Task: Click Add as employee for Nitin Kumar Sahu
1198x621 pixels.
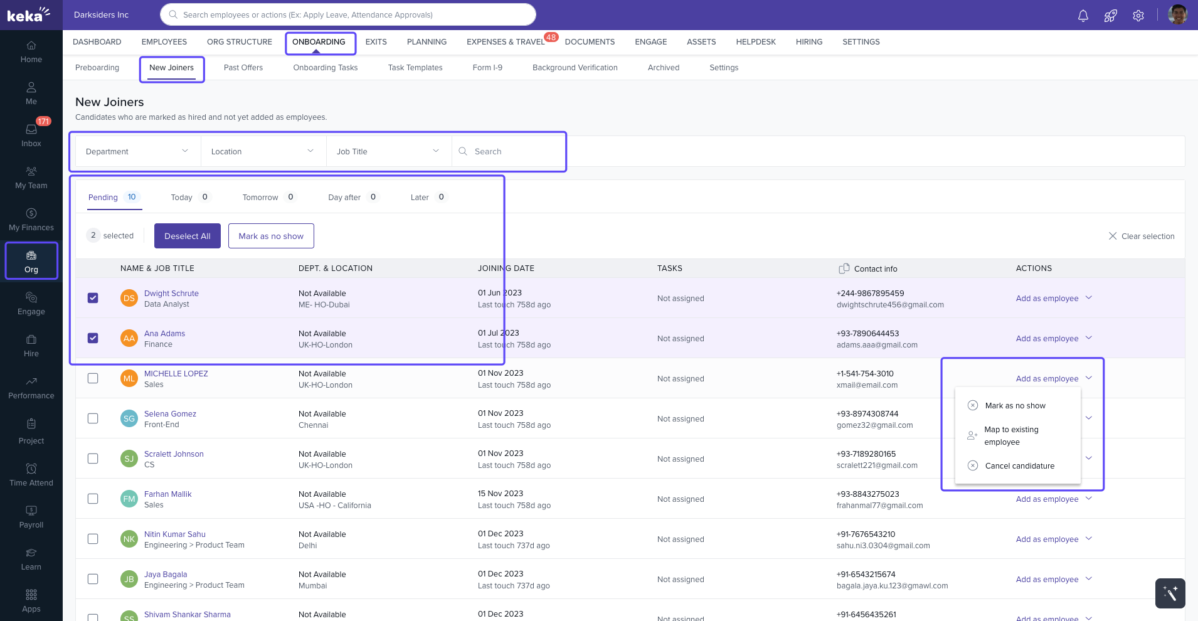Action: tap(1047, 539)
